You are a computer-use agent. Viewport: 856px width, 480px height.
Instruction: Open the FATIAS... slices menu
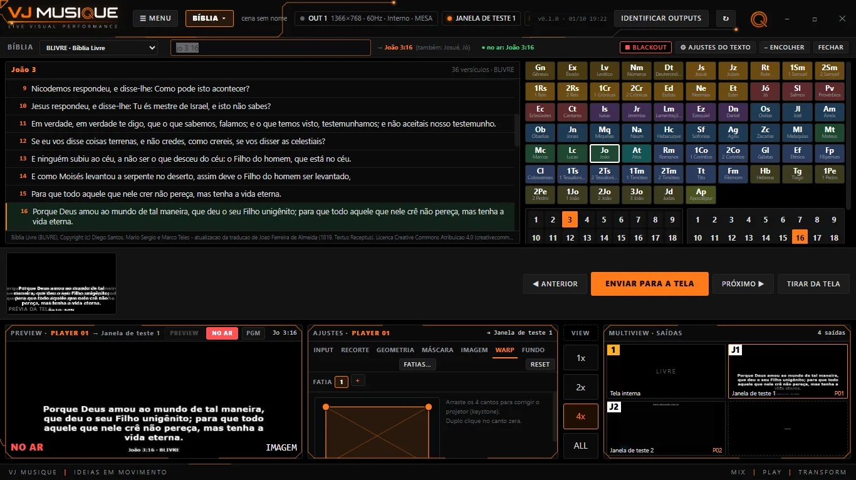click(417, 364)
